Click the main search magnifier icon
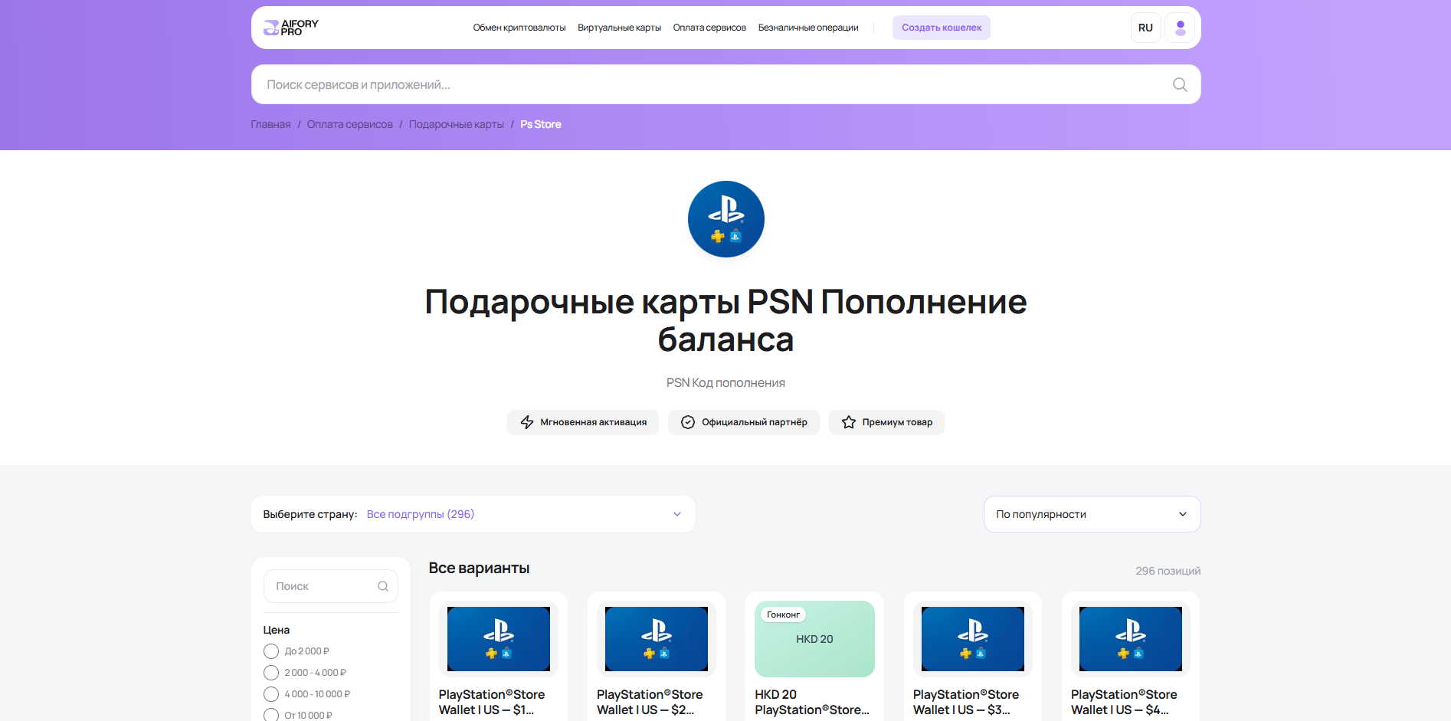1451x721 pixels. coord(1180,84)
